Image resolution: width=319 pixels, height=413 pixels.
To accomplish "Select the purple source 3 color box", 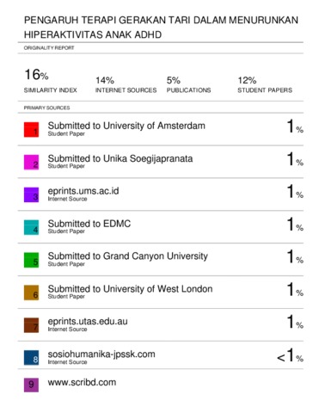I will click(x=31, y=194).
